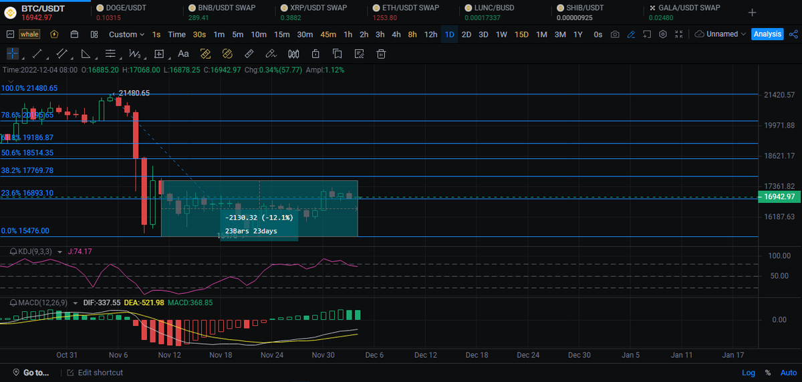
Task: Select the 1D timeframe
Action: tap(450, 34)
